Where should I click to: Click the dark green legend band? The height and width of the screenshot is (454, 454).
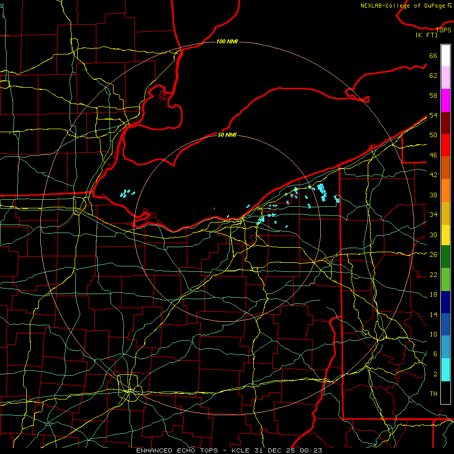(x=445, y=257)
